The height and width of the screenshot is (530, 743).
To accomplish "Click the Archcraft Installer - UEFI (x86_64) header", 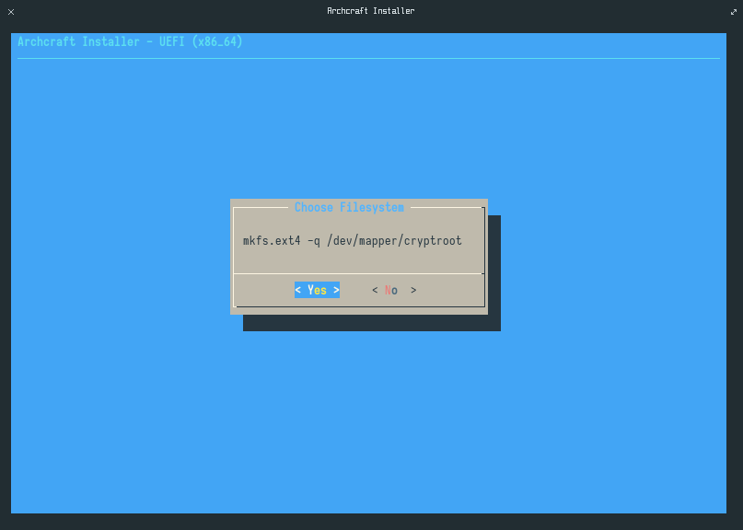I will coord(130,41).
